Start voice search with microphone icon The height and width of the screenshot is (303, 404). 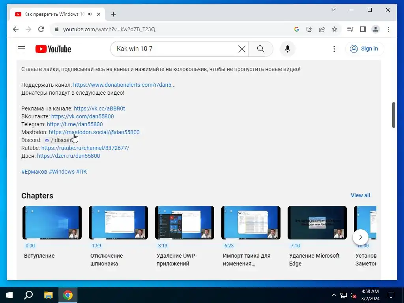coord(288,49)
